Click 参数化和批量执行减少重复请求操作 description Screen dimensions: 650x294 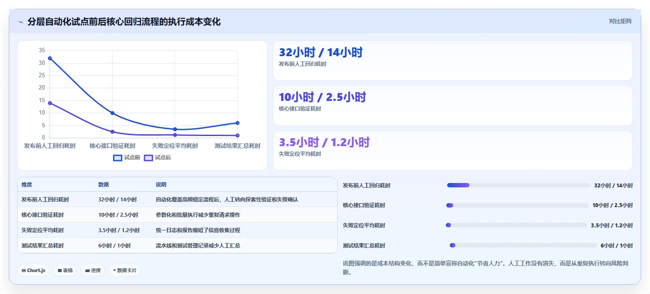pyautogui.click(x=198, y=215)
